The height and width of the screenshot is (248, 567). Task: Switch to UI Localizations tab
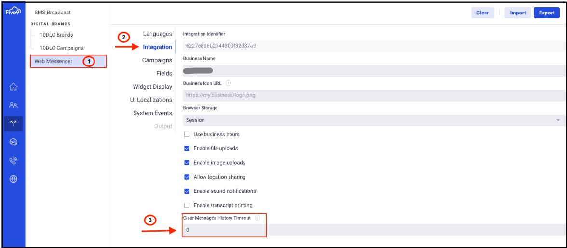(x=151, y=100)
